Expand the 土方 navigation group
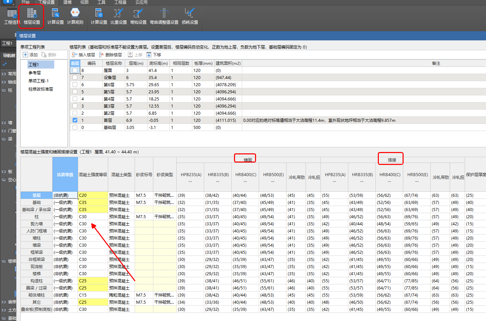This screenshot has width=486, height=321. coord(4,310)
